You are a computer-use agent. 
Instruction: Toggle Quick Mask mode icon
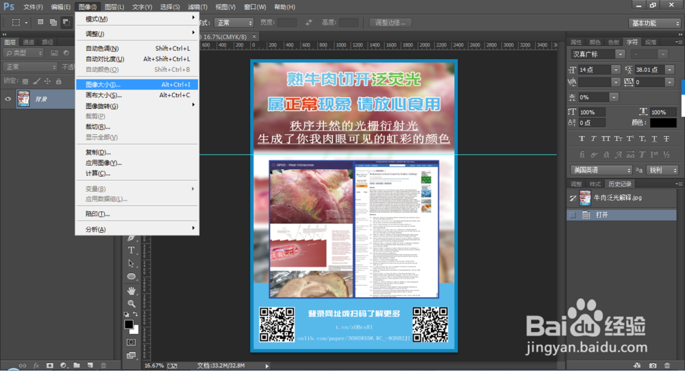(x=131, y=342)
